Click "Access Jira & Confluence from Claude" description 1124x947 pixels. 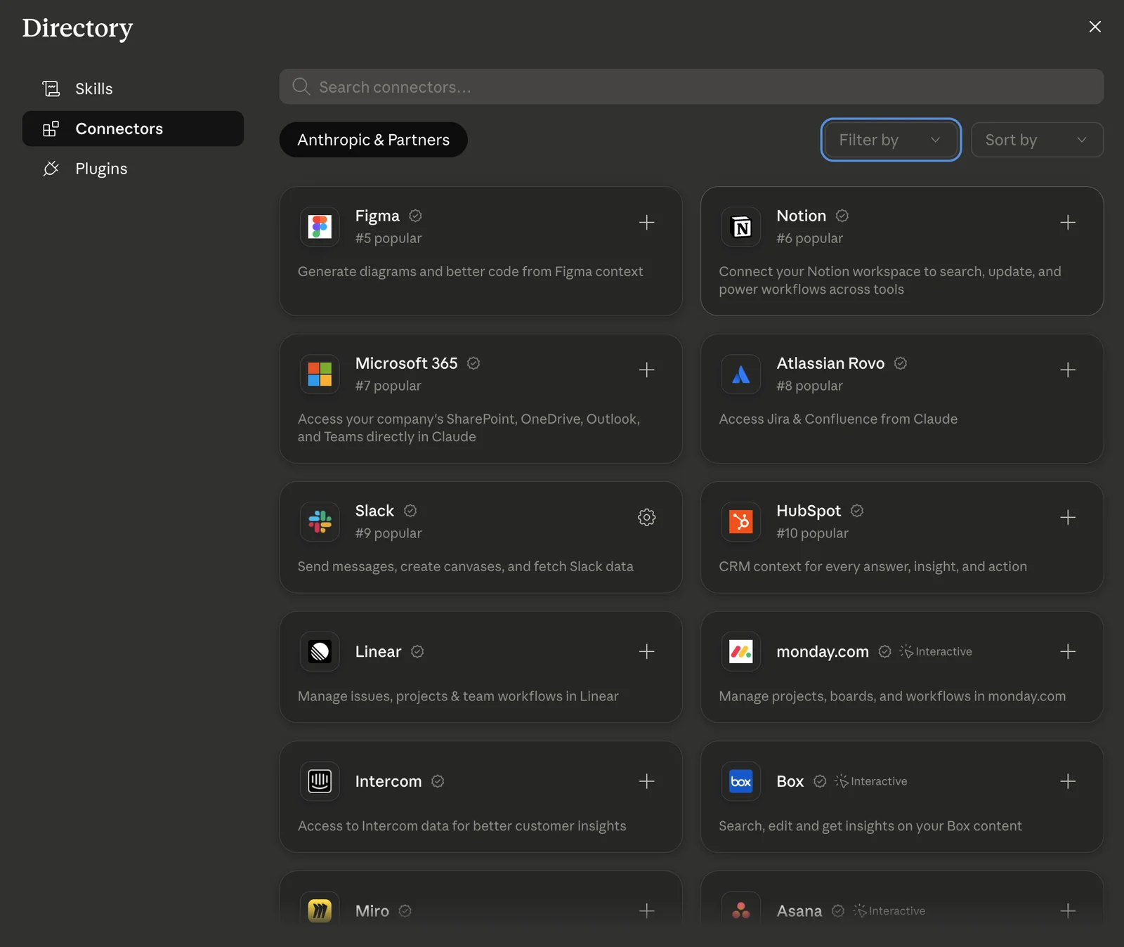coord(838,419)
